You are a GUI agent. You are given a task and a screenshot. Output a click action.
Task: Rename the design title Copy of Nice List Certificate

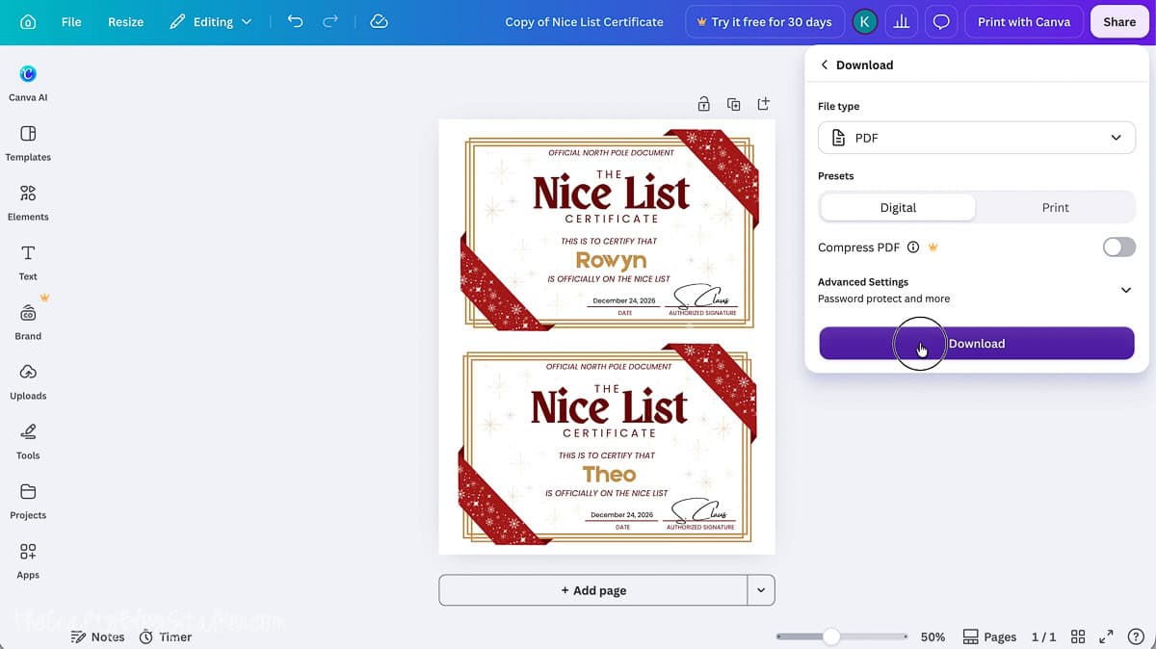(x=584, y=21)
